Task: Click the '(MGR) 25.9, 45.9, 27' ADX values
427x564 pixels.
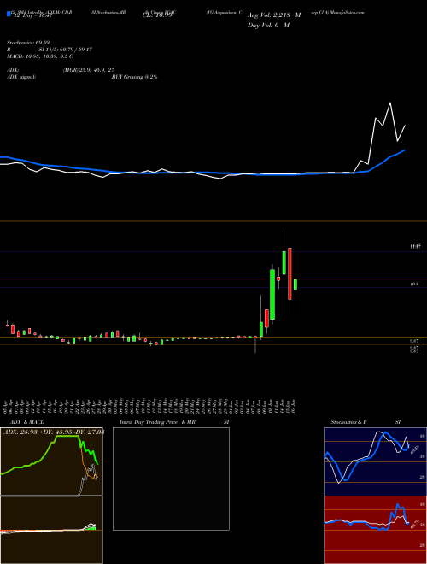Action: 89,70
